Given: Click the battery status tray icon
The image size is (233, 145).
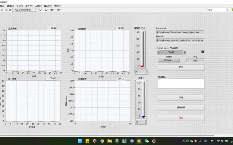Looking at the screenshot, I should (x=227, y=141).
